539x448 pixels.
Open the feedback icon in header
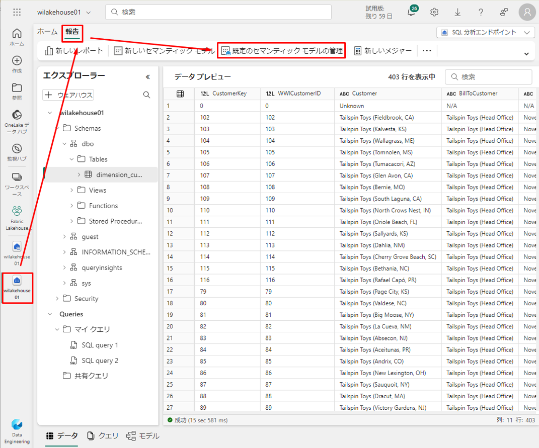[x=504, y=12]
